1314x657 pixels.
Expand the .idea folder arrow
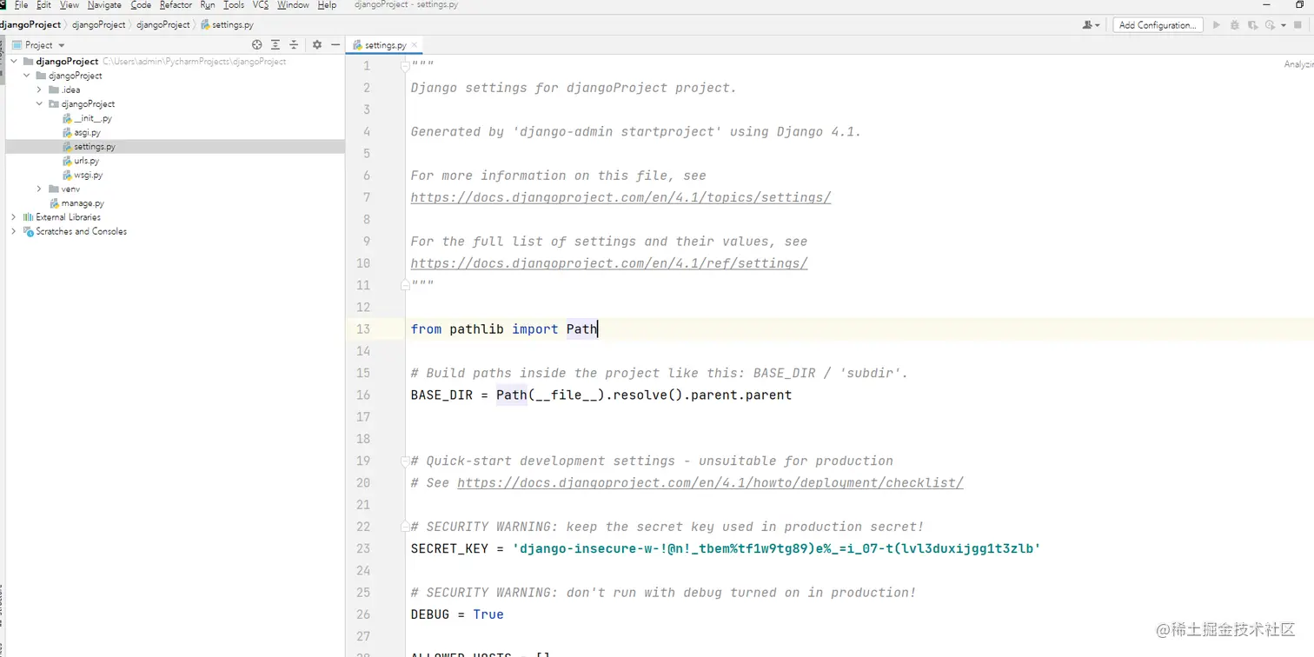[39, 90]
